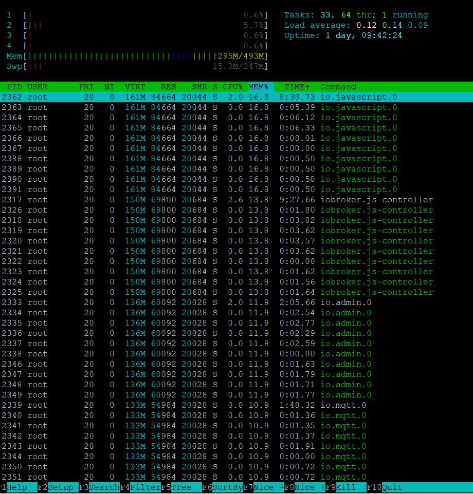473x494 pixels.
Task: Select process row with PID 2391
Action: point(236,189)
